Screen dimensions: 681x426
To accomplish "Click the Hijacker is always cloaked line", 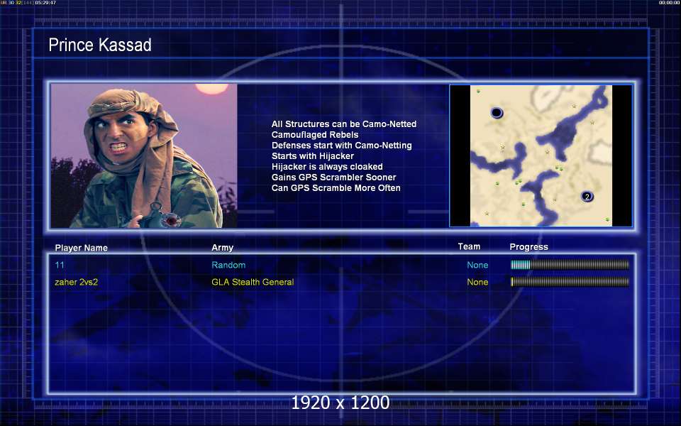I will 327,166.
